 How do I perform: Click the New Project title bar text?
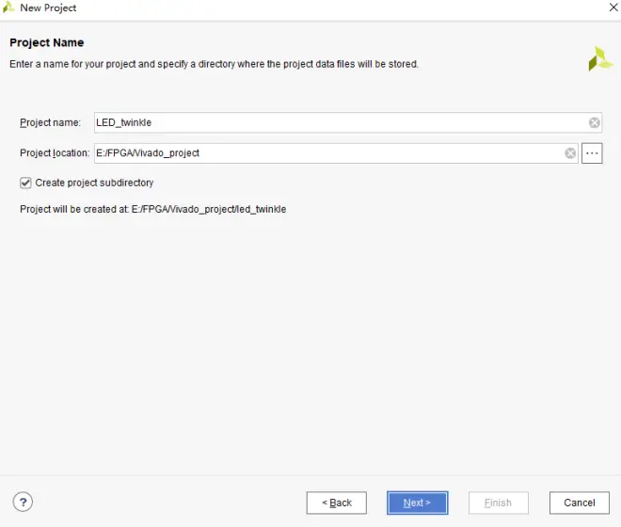pyautogui.click(x=48, y=8)
